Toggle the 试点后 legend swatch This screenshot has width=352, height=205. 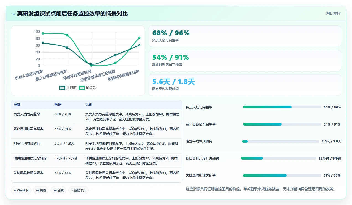pyautogui.click(x=82, y=88)
